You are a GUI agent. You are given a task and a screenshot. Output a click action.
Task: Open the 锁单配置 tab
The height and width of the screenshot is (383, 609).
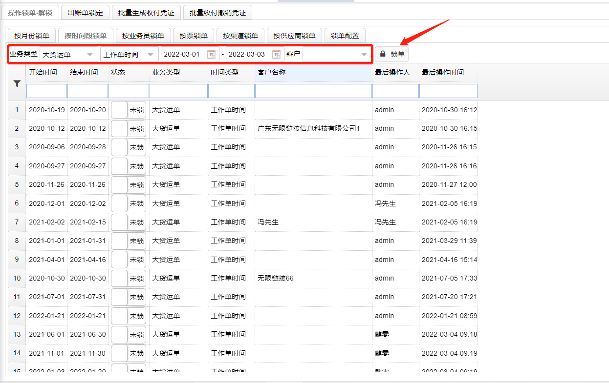tap(345, 36)
